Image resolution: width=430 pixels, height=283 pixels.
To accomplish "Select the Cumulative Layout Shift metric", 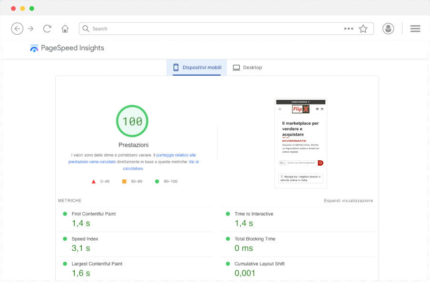I will (259, 264).
